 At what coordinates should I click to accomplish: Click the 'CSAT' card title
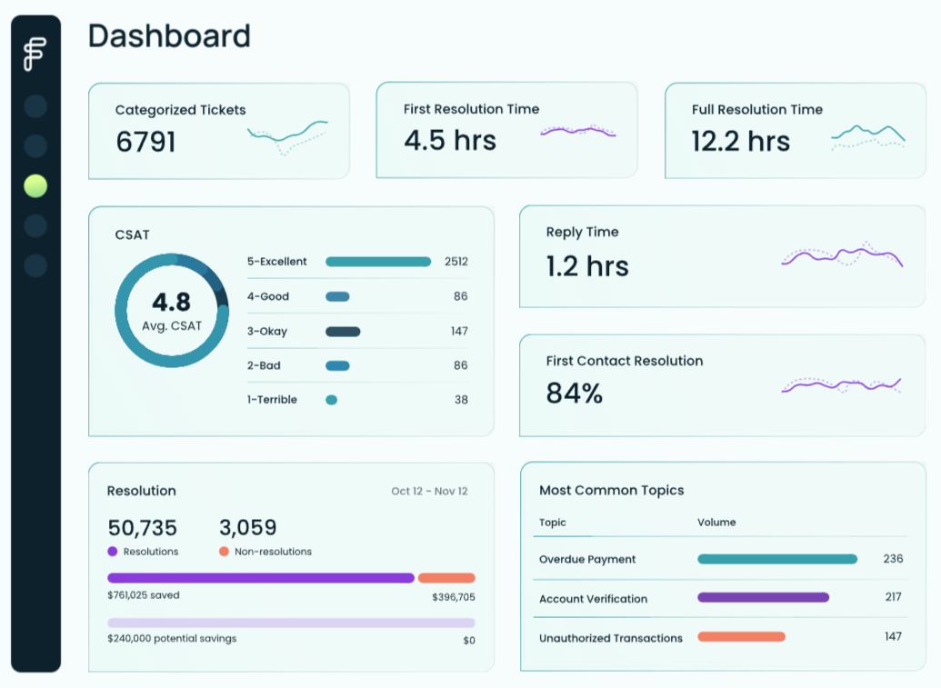pyautogui.click(x=132, y=235)
